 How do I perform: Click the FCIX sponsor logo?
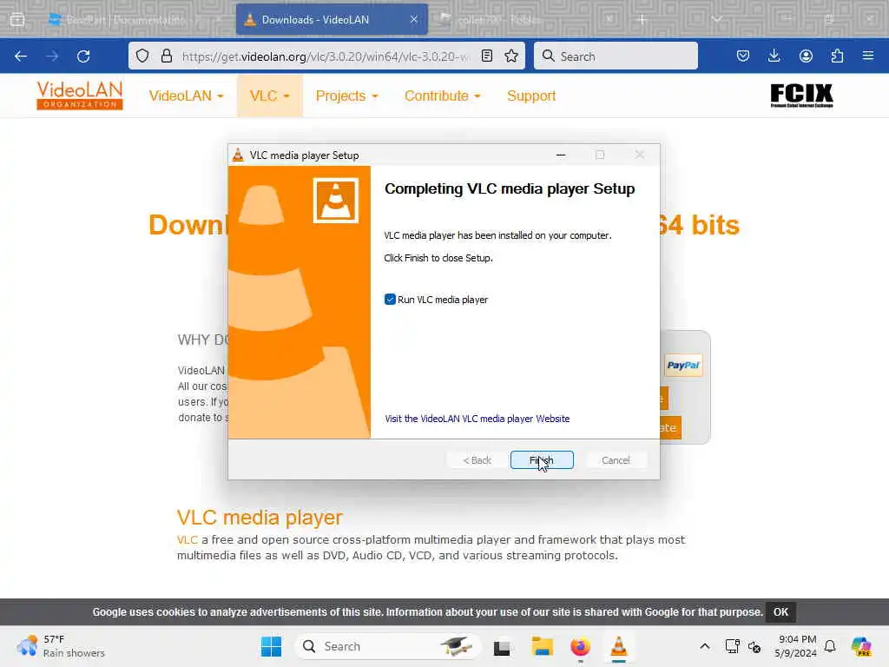pos(801,96)
